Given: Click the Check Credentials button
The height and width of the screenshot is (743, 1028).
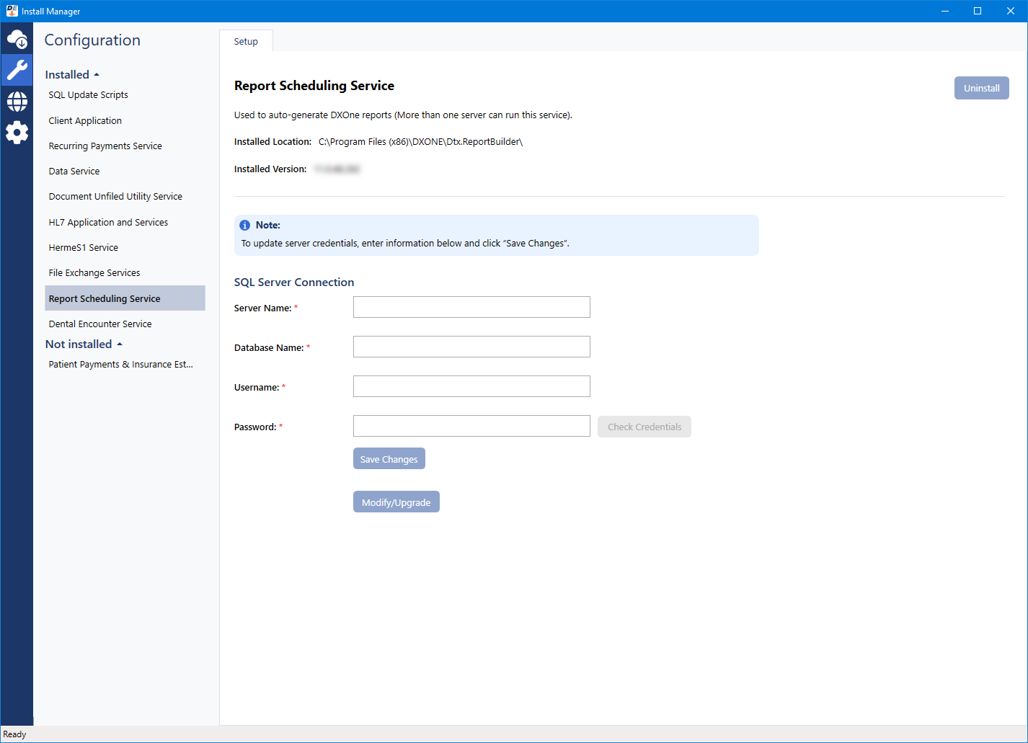Looking at the screenshot, I should tap(644, 426).
